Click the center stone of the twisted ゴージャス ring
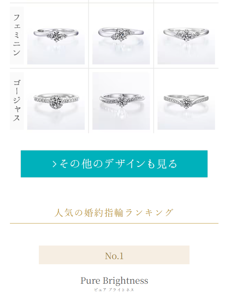The image size is (228, 298). pyautogui.click(x=121, y=101)
